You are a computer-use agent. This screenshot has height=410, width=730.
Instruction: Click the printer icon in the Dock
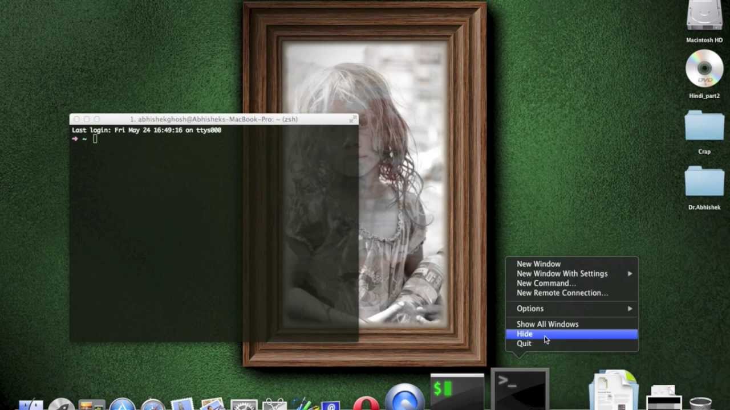[x=663, y=397]
